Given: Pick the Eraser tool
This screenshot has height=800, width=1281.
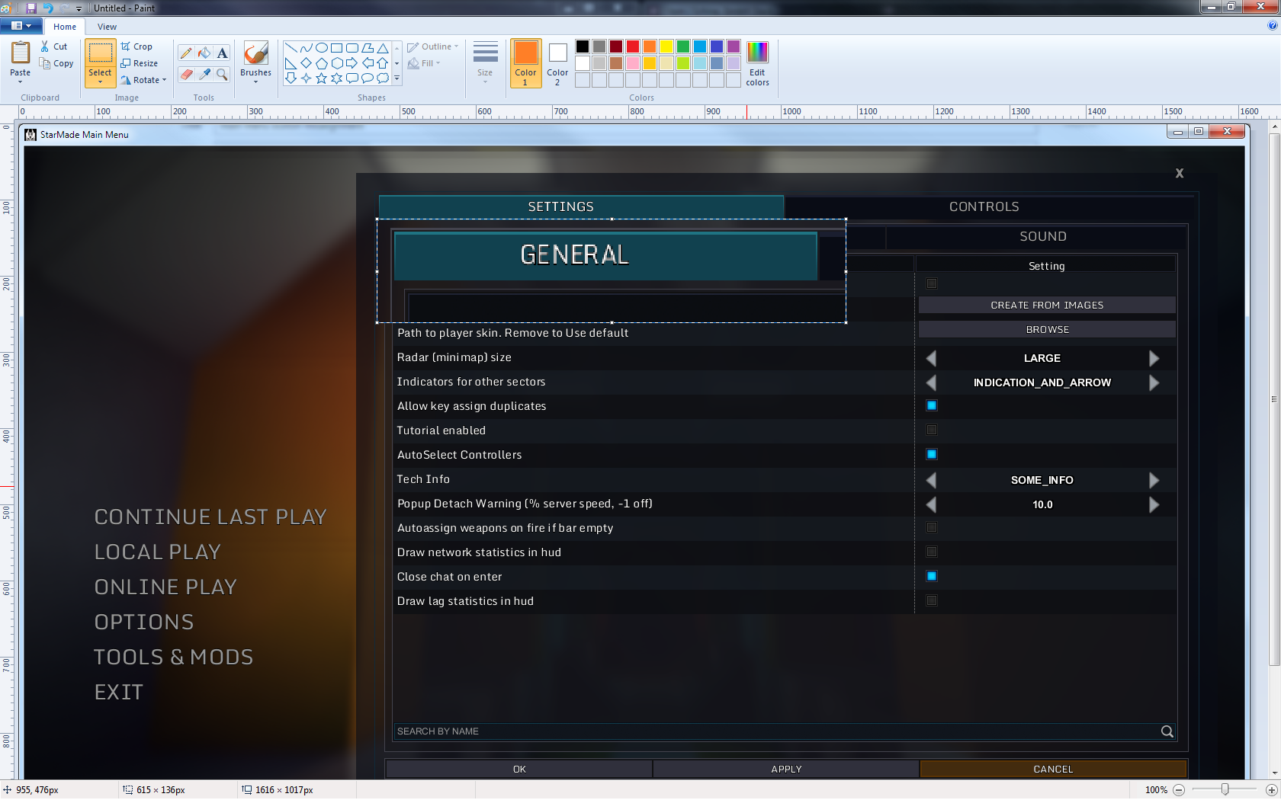Looking at the screenshot, I should click(186, 74).
